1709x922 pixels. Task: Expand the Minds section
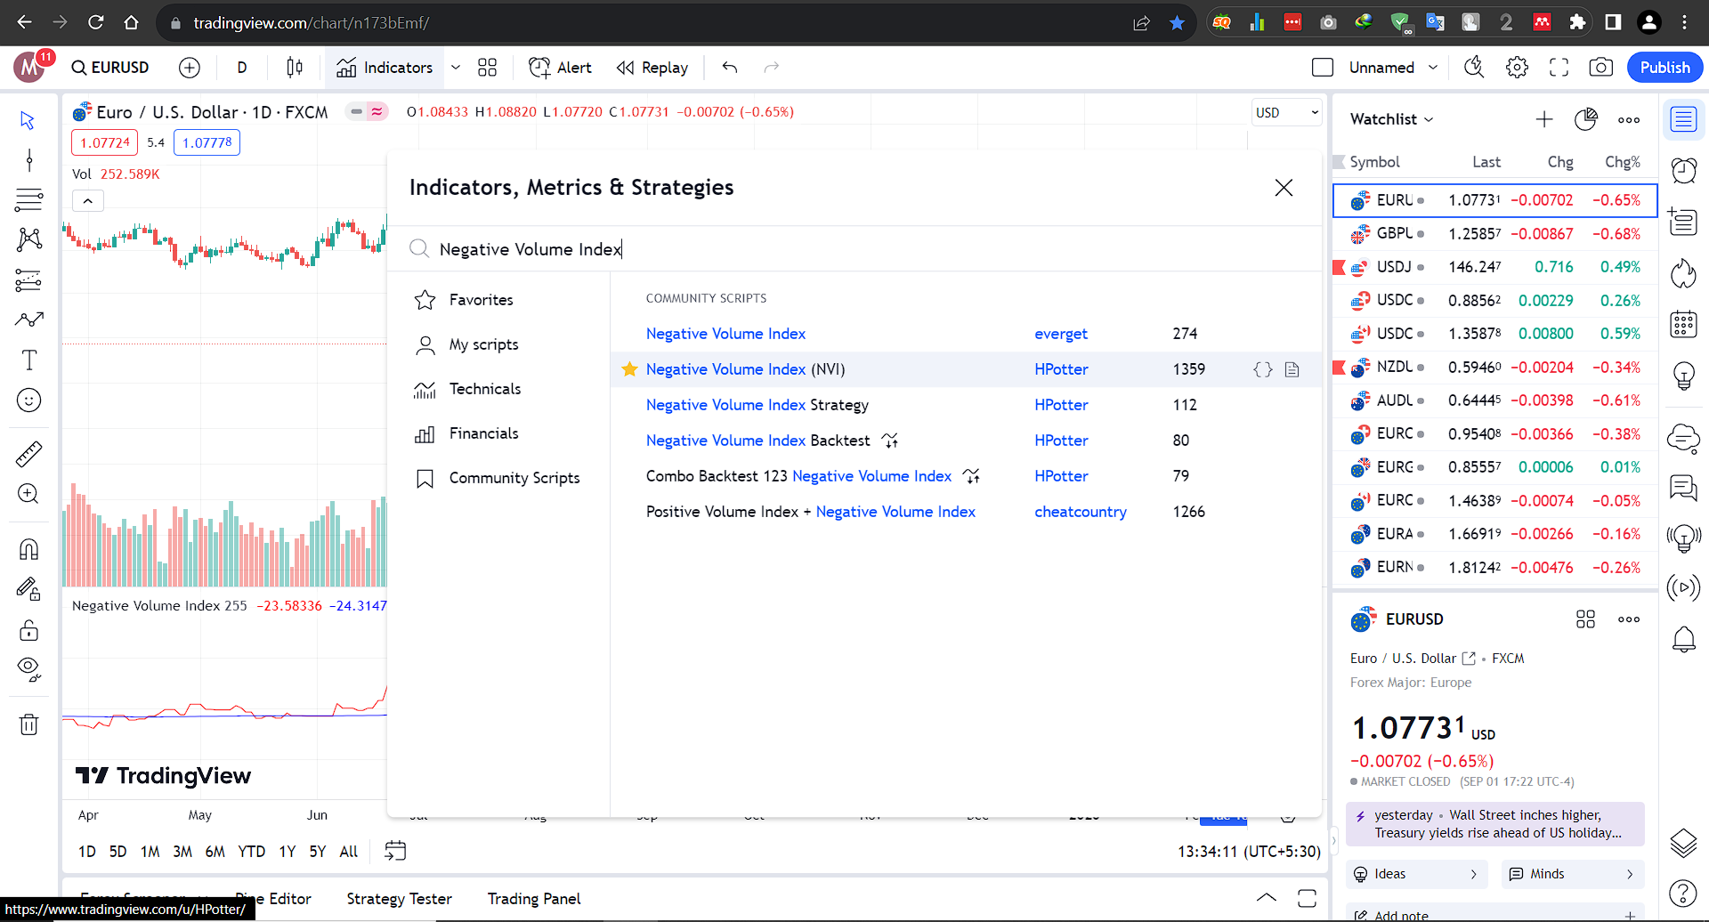(x=1573, y=874)
